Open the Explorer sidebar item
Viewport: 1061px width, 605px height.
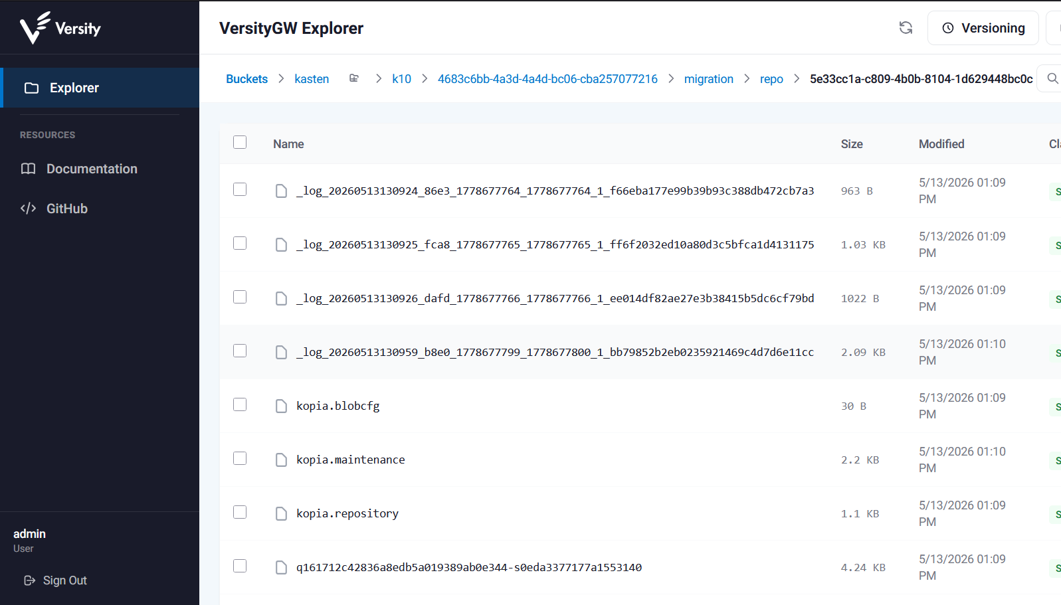[100, 88]
